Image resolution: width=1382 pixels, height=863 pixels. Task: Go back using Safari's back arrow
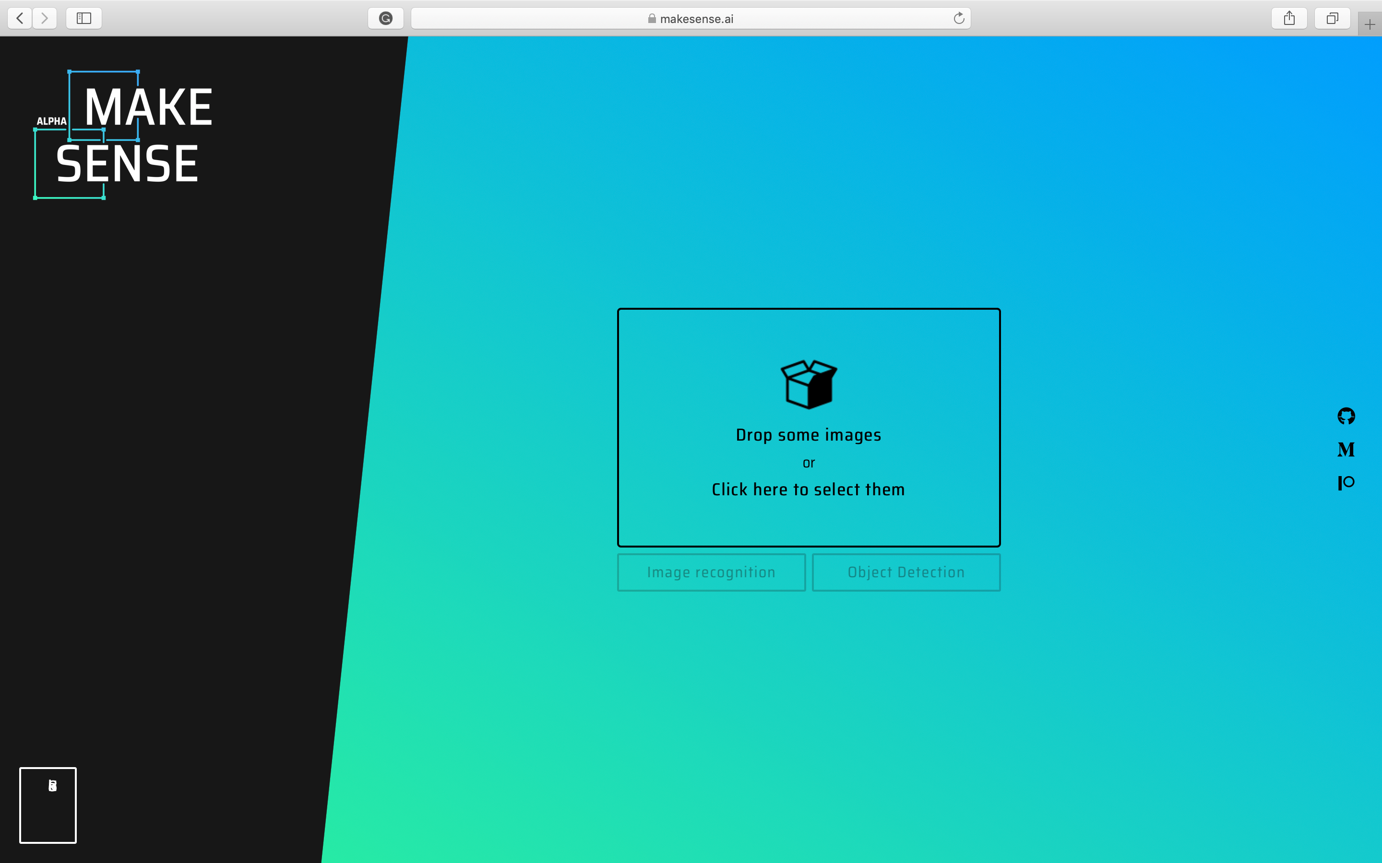pyautogui.click(x=20, y=18)
